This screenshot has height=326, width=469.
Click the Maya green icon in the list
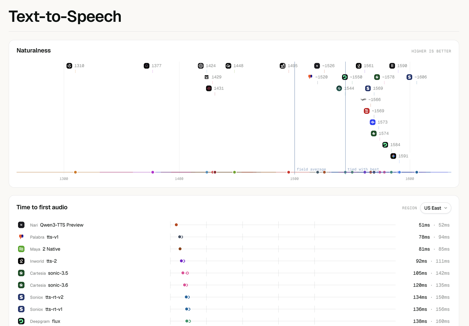[x=21, y=249]
